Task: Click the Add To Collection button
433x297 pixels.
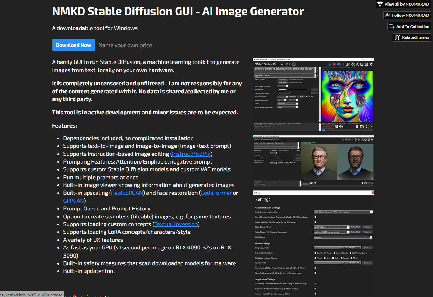Action: 409,26
